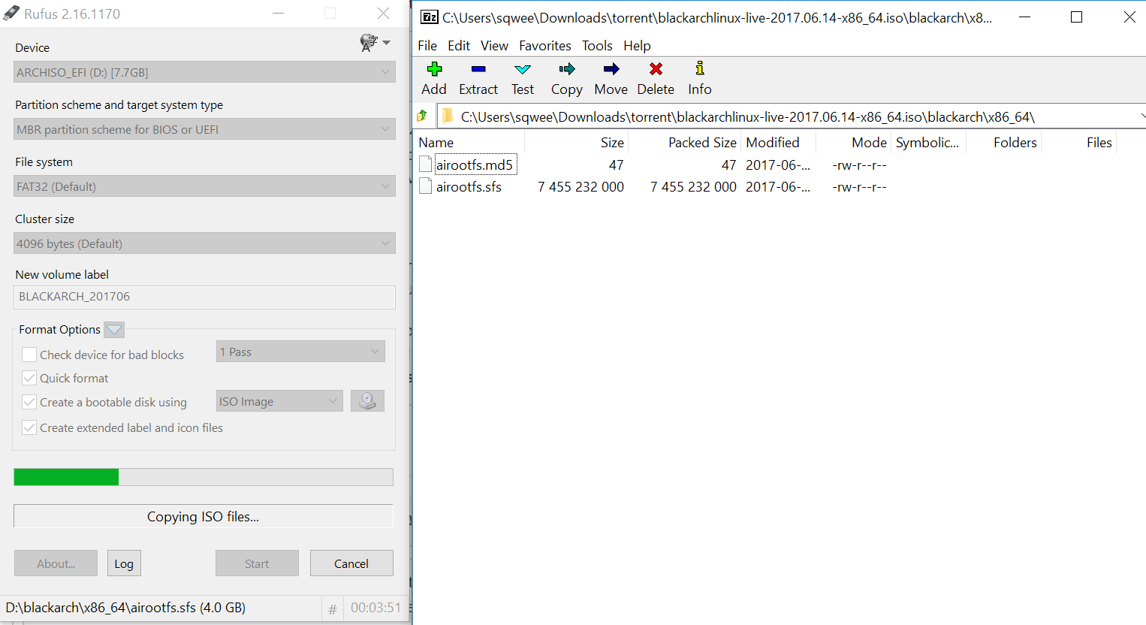
Task: Click the airootfs.md5 file icon
Action: click(426, 165)
